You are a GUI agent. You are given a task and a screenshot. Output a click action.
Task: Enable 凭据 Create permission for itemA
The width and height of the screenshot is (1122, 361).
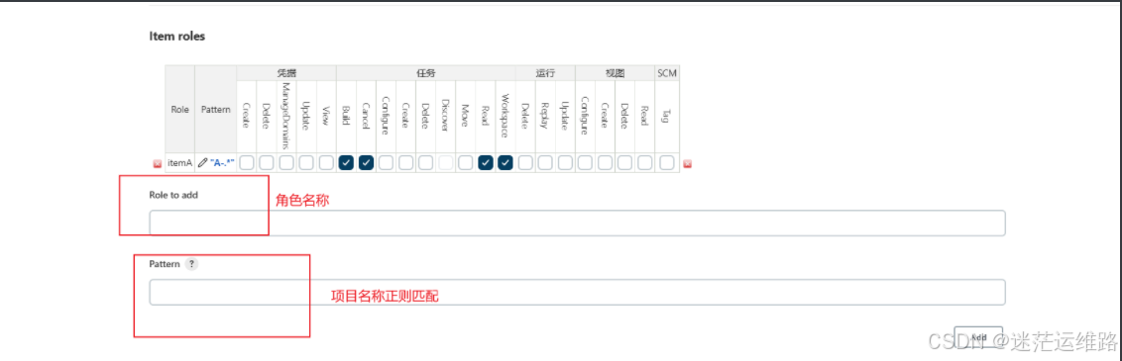click(247, 162)
